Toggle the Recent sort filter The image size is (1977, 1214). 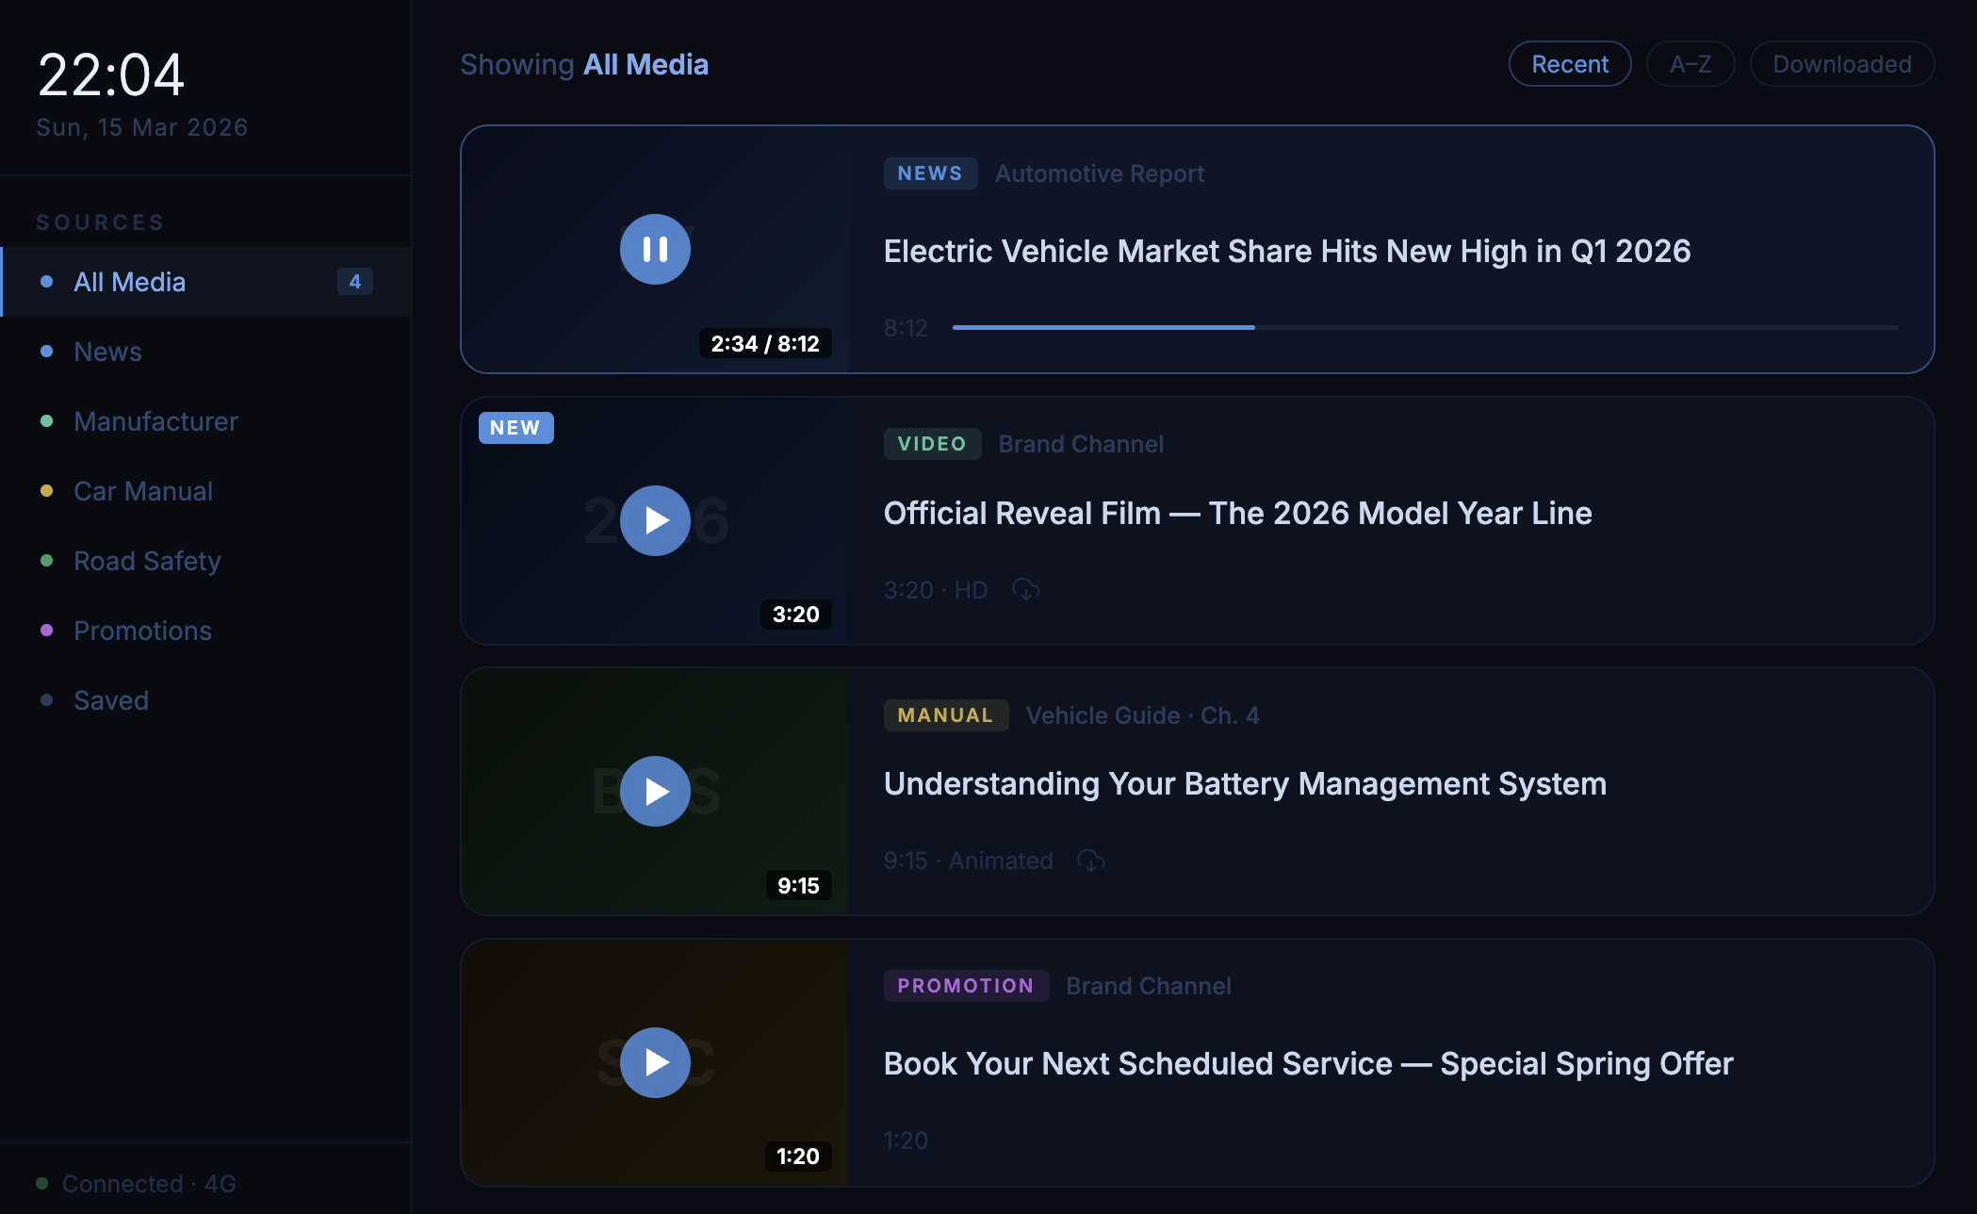(x=1570, y=63)
